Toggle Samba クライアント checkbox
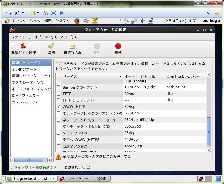Image resolution: width=224 pixels, height=184 pixels. 58,87
